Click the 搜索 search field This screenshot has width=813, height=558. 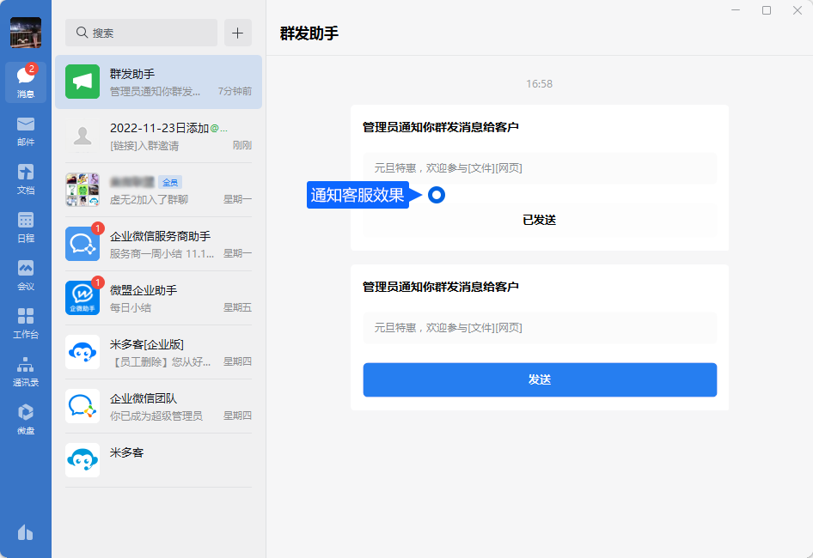pos(141,33)
